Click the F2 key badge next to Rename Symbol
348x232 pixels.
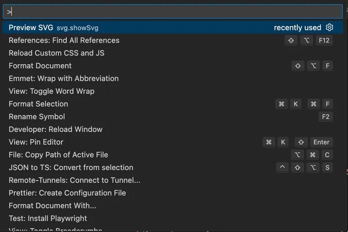(x=326, y=116)
